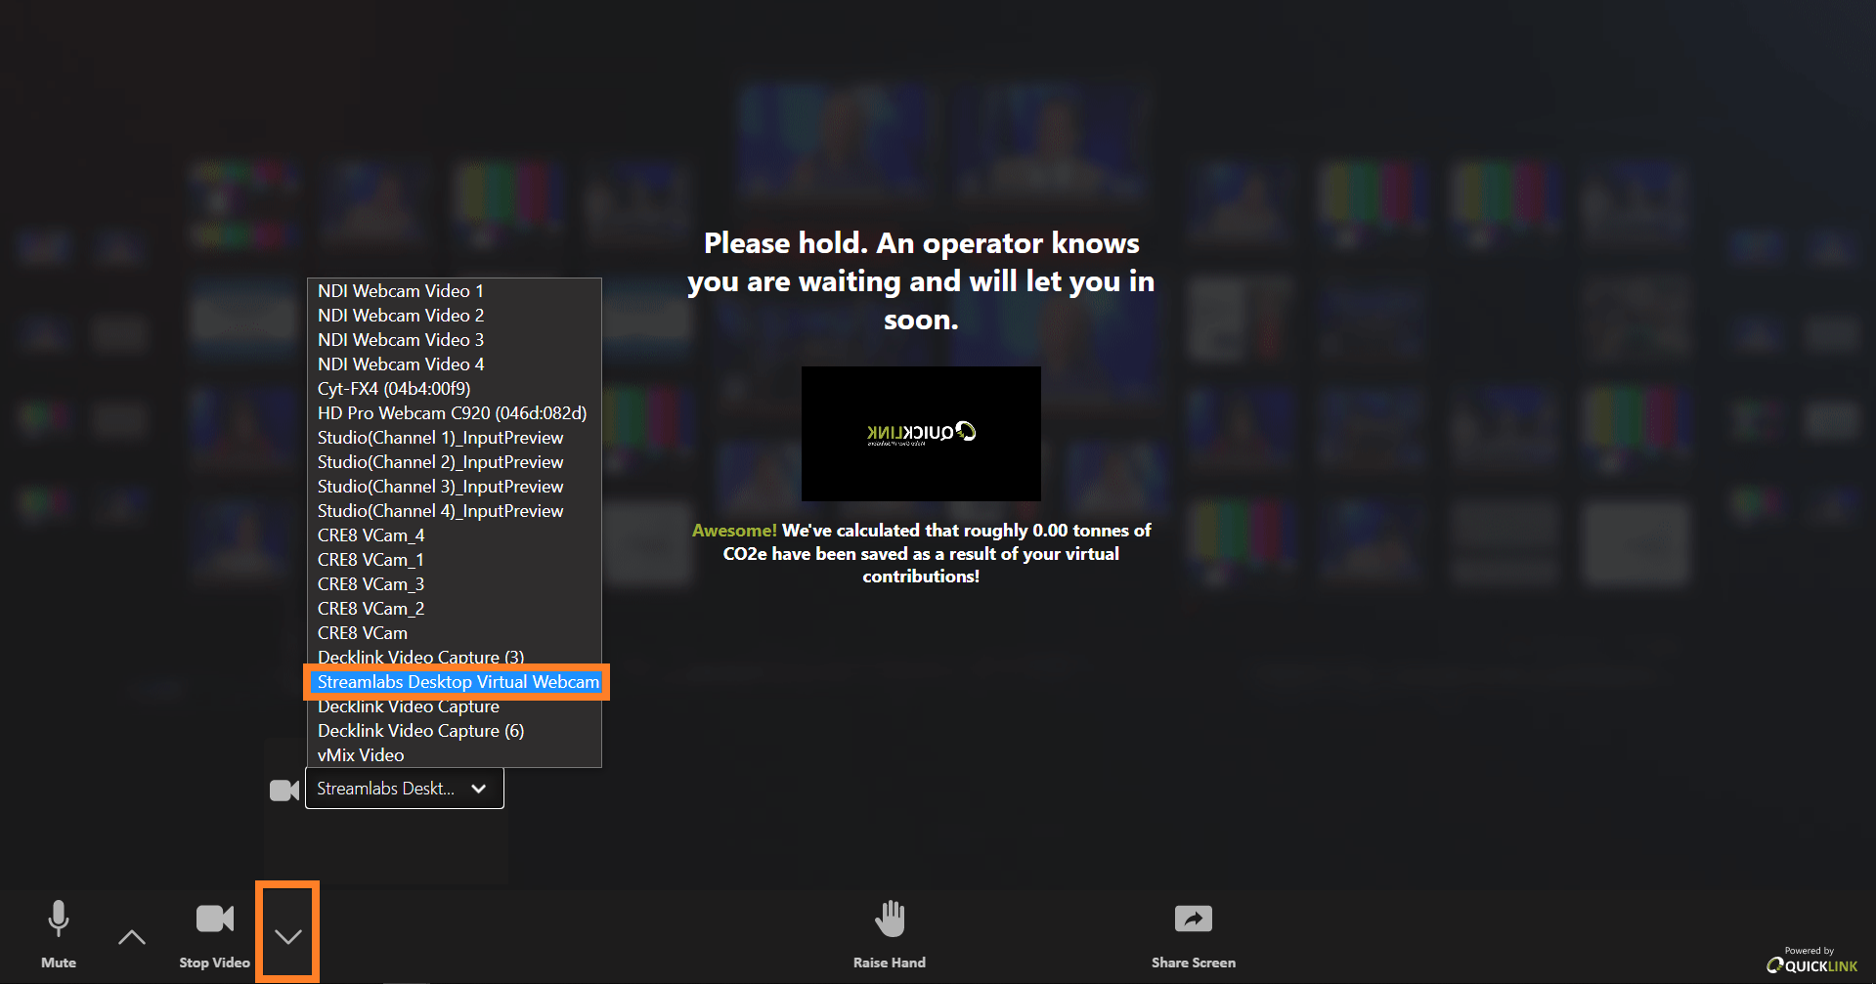This screenshot has height=984, width=1876.
Task: Pick Cyt-FX4 (04b4:00f9) camera
Action: click(x=455, y=389)
